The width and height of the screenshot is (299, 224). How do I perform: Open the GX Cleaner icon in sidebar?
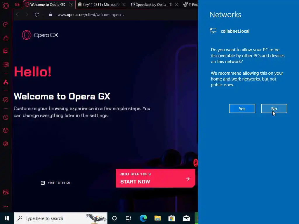[x=6, y=38]
